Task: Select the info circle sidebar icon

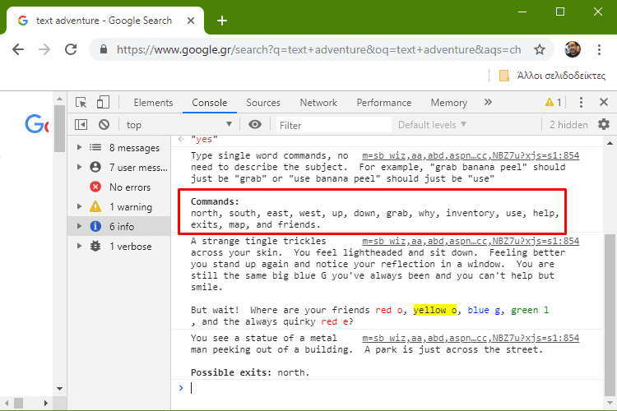Action: click(95, 226)
